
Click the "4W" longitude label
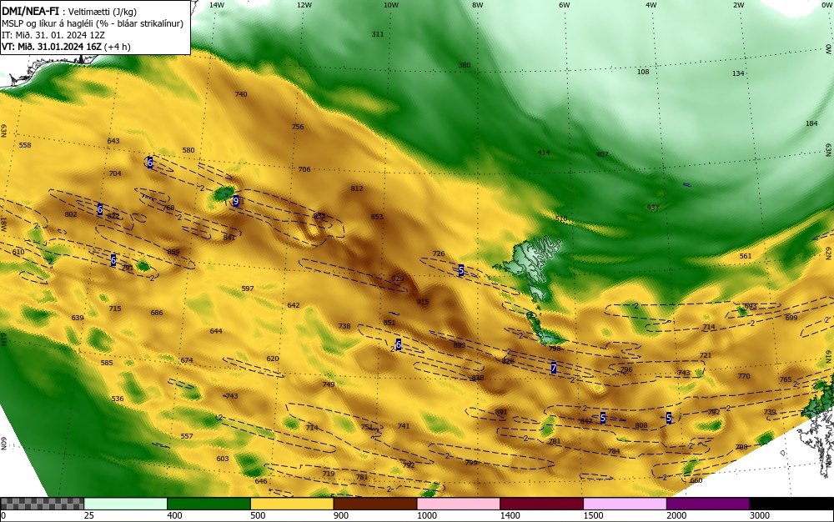click(x=651, y=5)
